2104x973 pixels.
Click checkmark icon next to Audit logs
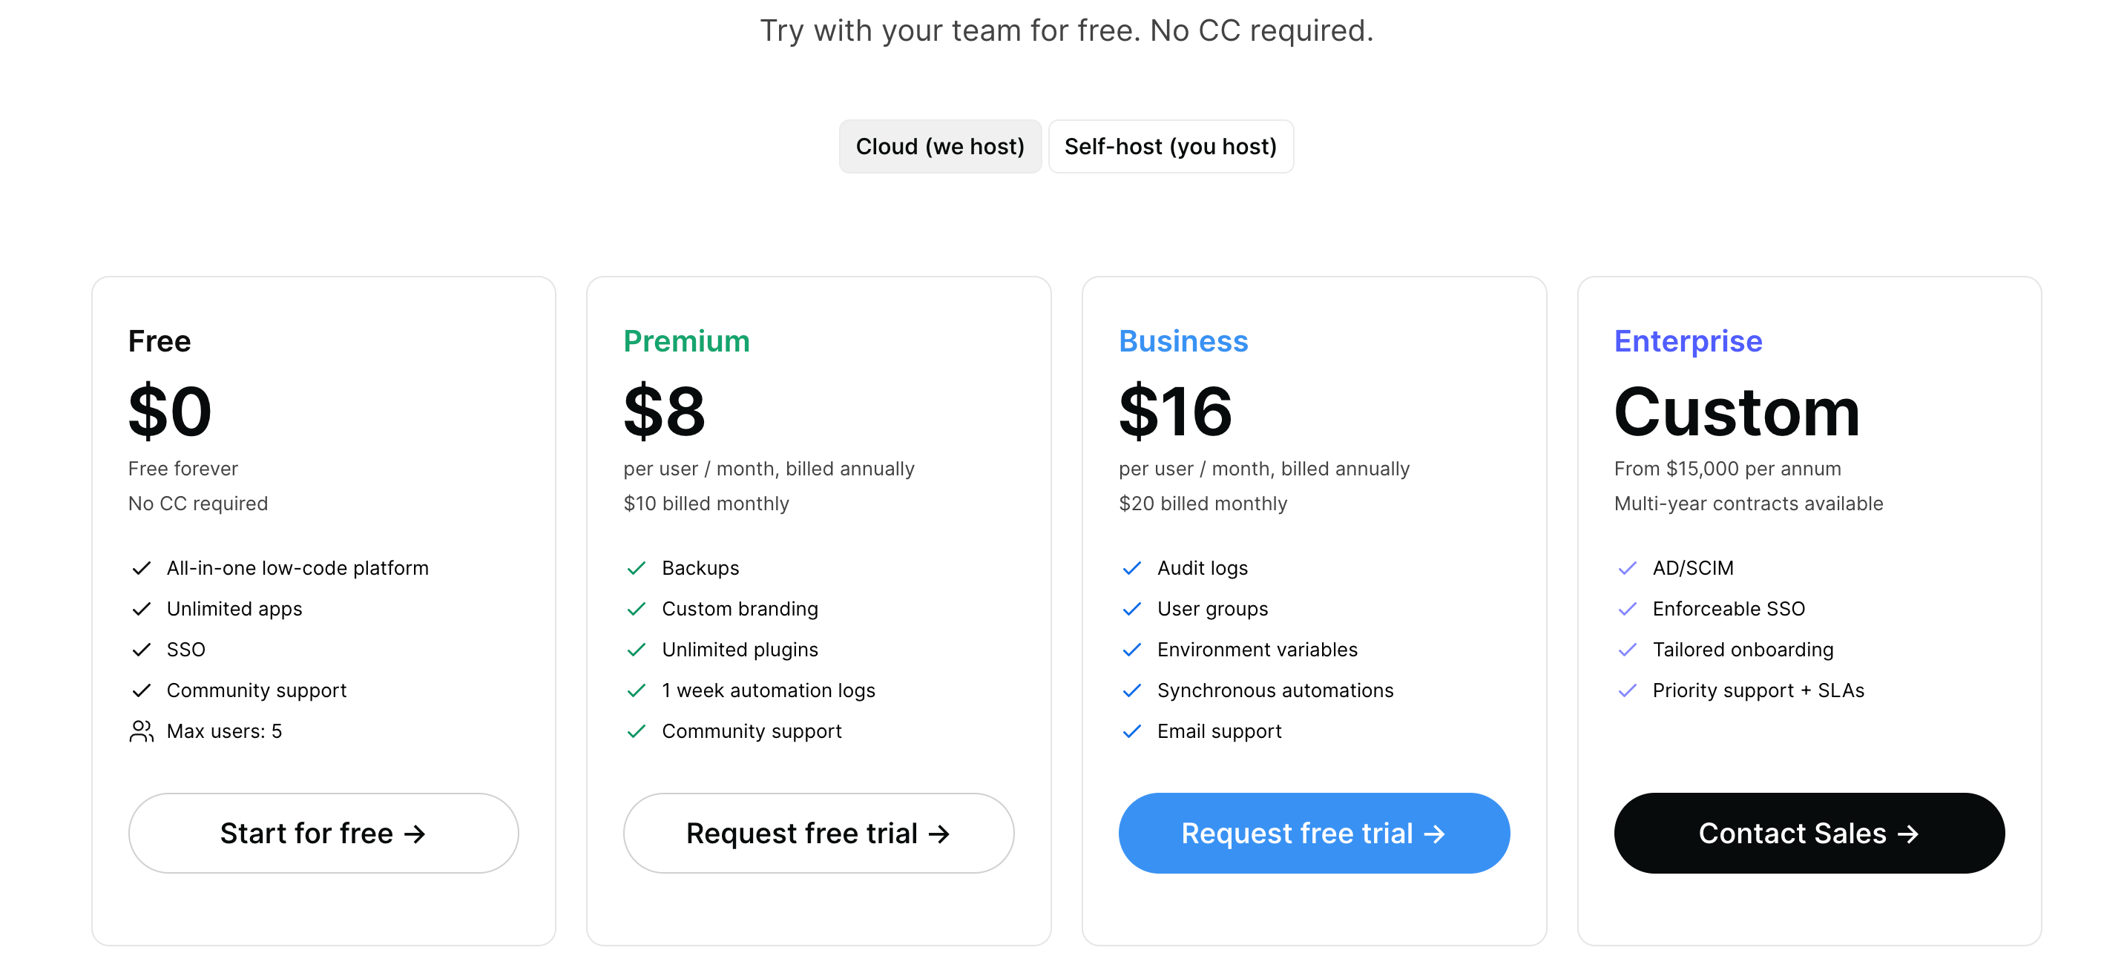coord(1132,568)
